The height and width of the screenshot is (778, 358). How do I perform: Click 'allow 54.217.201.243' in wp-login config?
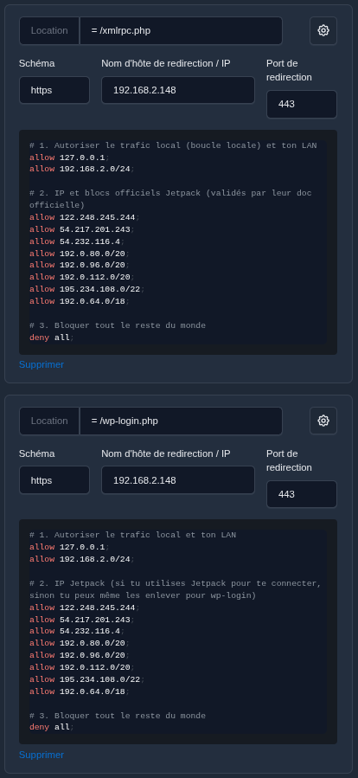point(82,620)
